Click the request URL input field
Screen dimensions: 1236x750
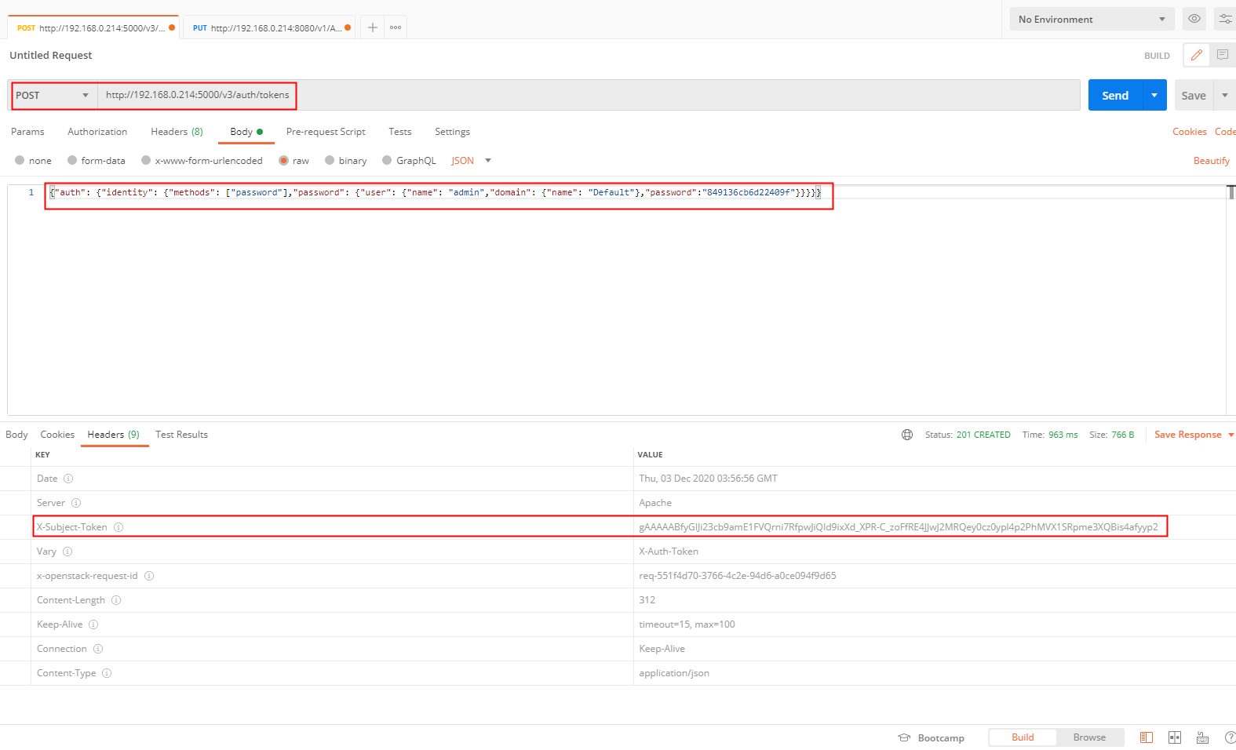(x=589, y=95)
